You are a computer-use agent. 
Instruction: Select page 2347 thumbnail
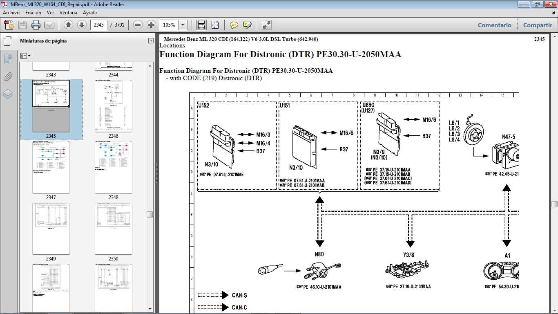pyautogui.click(x=51, y=167)
